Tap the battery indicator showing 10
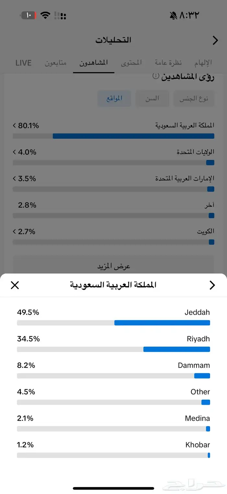 (28, 15)
